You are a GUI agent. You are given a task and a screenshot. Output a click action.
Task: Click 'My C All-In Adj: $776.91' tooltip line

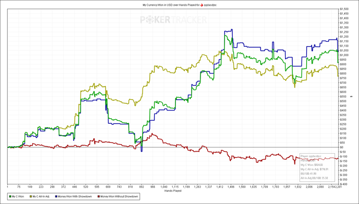pos(314,169)
